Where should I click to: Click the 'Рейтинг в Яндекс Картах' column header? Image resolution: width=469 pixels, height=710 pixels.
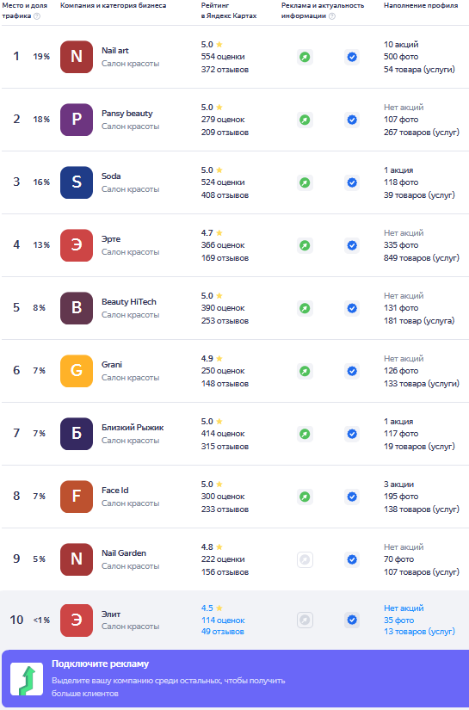tap(229, 10)
